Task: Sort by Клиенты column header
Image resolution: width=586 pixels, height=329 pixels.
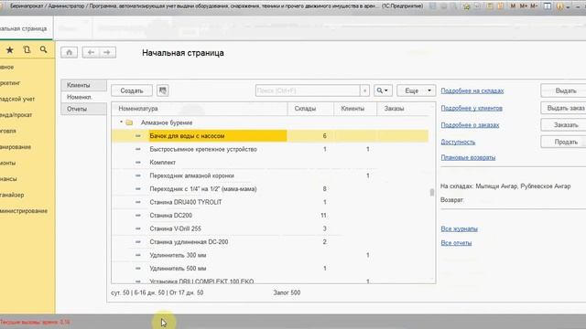Action: (355, 109)
